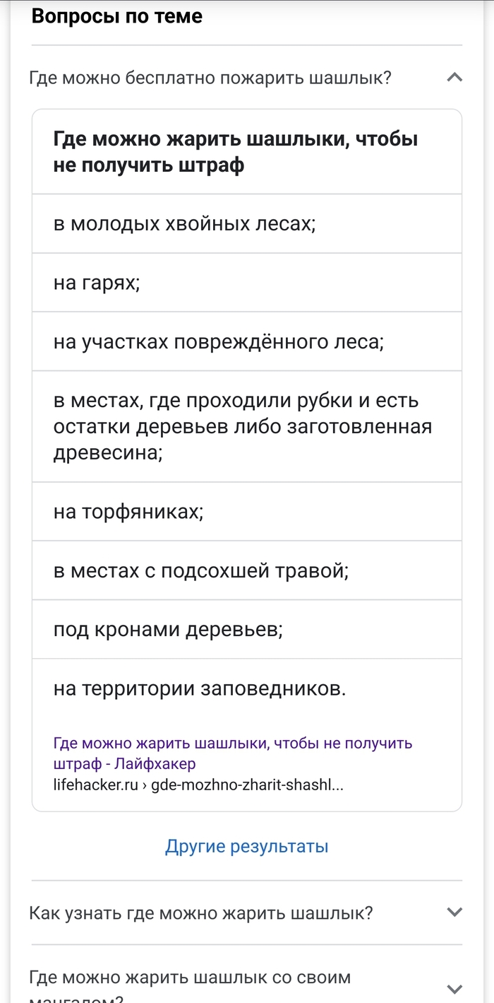Select list item 'под кронами деревьев'
The width and height of the screenshot is (494, 1003).
point(168,629)
